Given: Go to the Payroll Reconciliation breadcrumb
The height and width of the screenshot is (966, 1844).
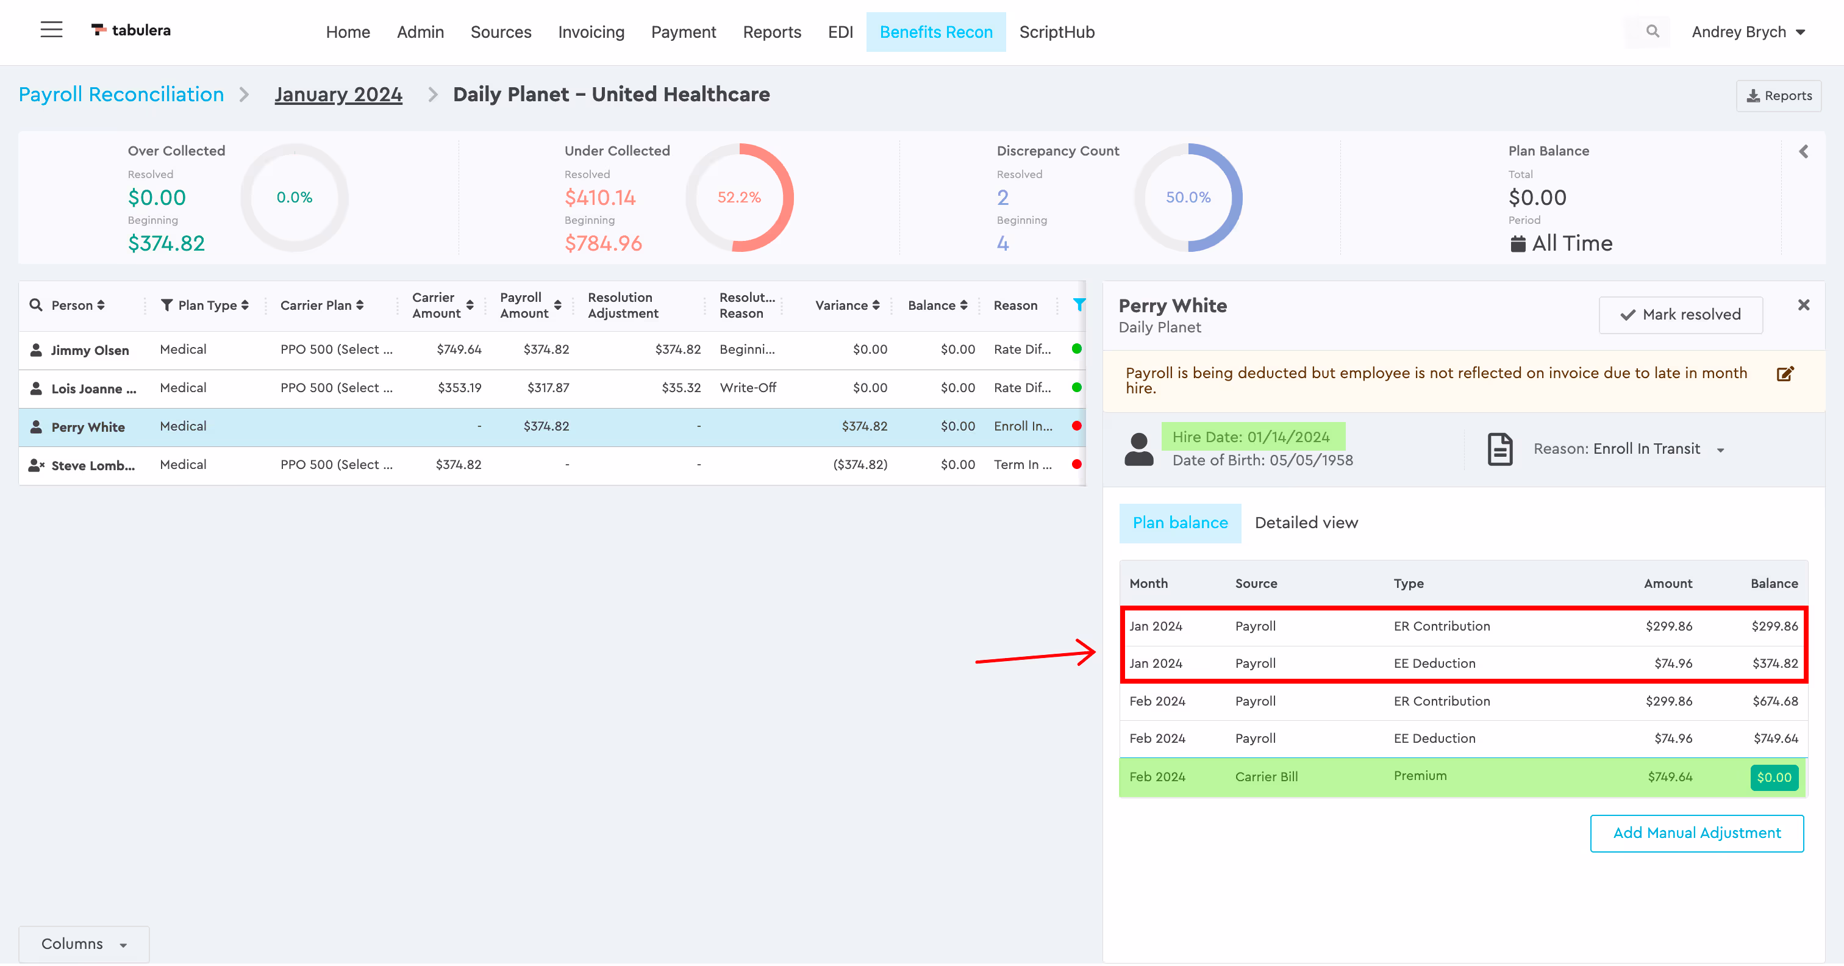Looking at the screenshot, I should [x=121, y=95].
